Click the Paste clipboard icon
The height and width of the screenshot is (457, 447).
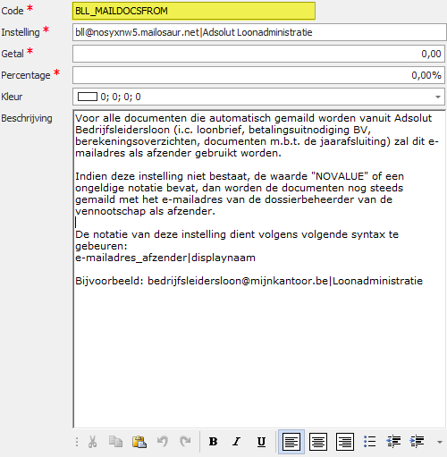(x=139, y=442)
